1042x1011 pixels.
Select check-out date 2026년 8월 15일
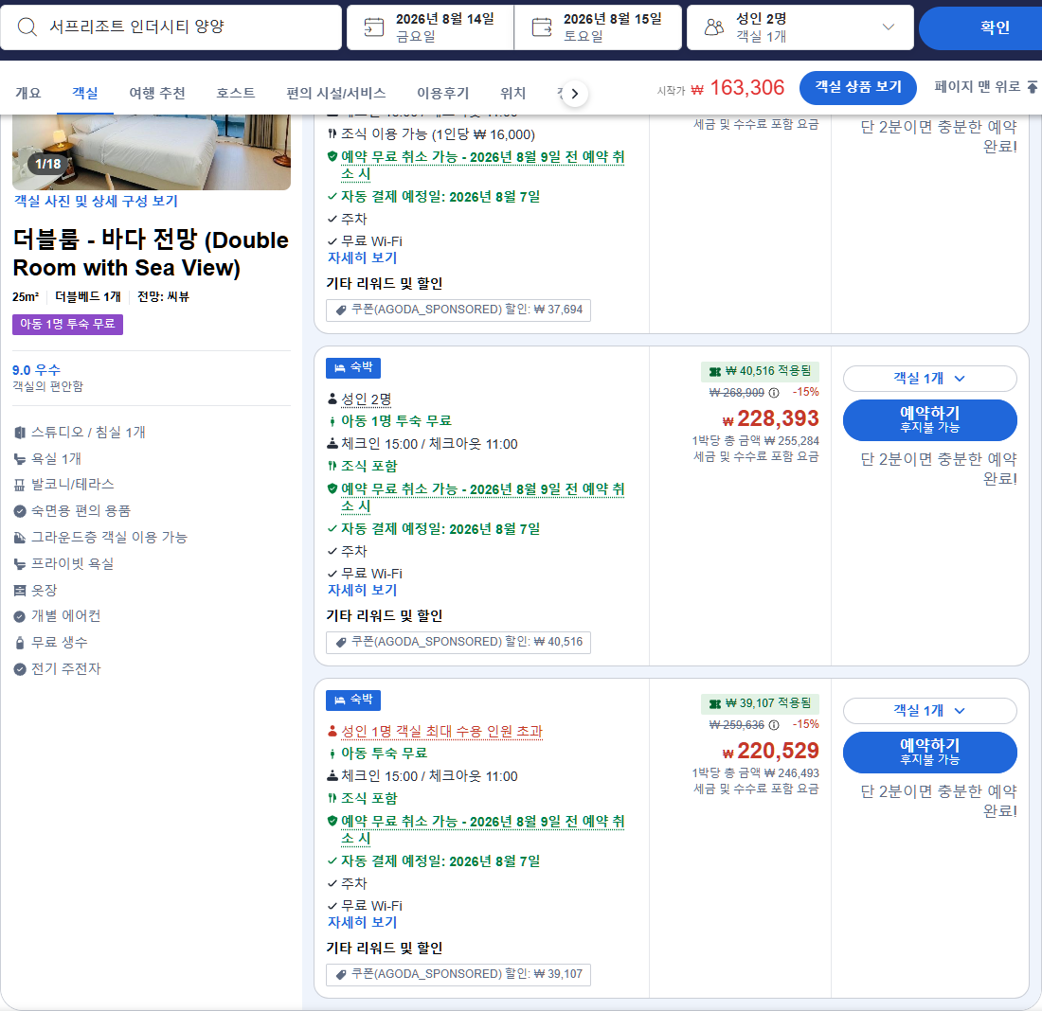coord(598,27)
